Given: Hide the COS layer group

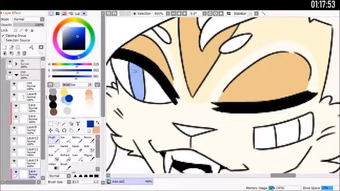Looking at the screenshot, I should point(10,73).
